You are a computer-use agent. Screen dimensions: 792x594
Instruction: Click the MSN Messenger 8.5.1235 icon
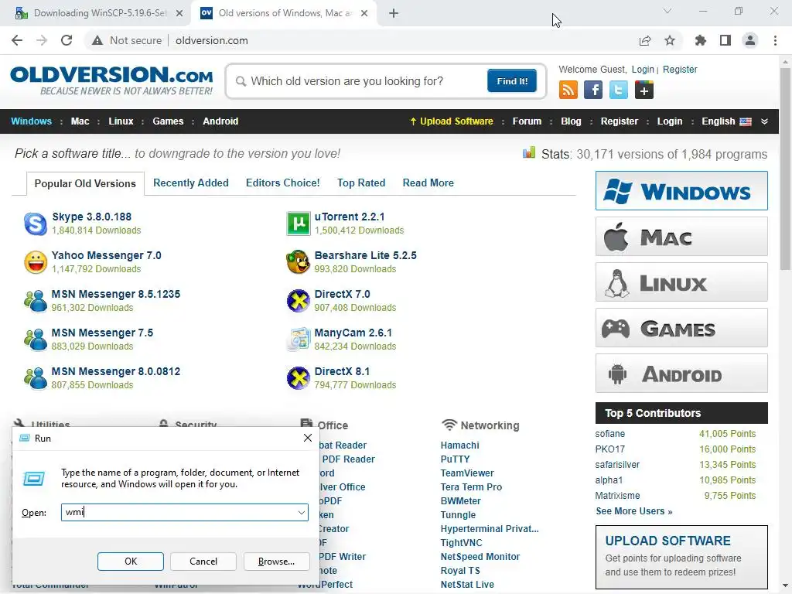click(x=36, y=301)
